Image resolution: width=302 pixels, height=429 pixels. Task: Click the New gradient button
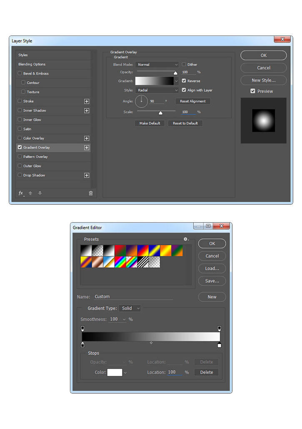212,297
